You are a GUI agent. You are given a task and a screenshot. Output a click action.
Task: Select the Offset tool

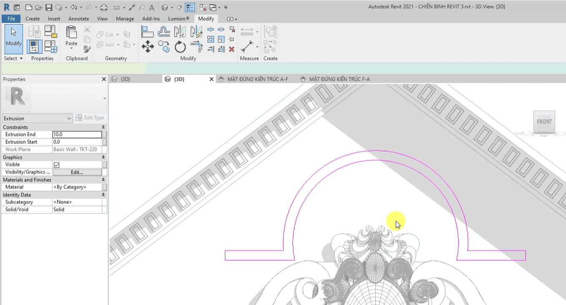tap(164, 32)
